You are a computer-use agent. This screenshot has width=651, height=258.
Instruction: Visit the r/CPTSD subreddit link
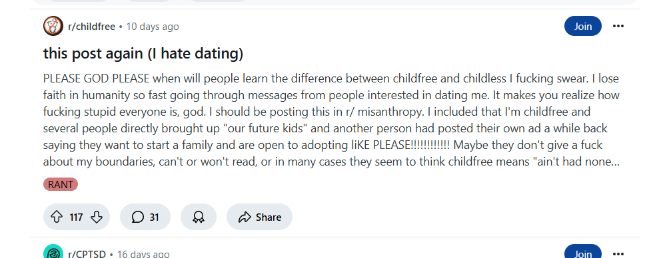tap(87, 253)
